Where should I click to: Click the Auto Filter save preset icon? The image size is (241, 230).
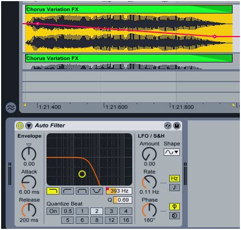coord(177,125)
